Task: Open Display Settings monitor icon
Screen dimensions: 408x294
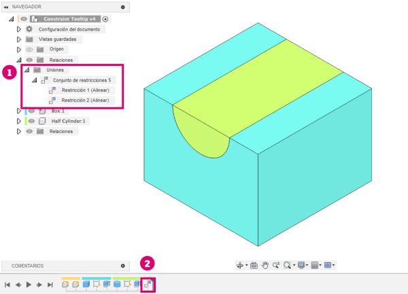Action: coord(301,265)
